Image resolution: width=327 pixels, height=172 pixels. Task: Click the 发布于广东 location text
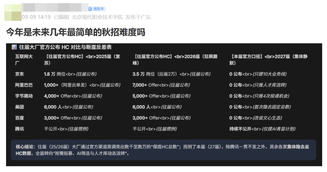point(138,17)
